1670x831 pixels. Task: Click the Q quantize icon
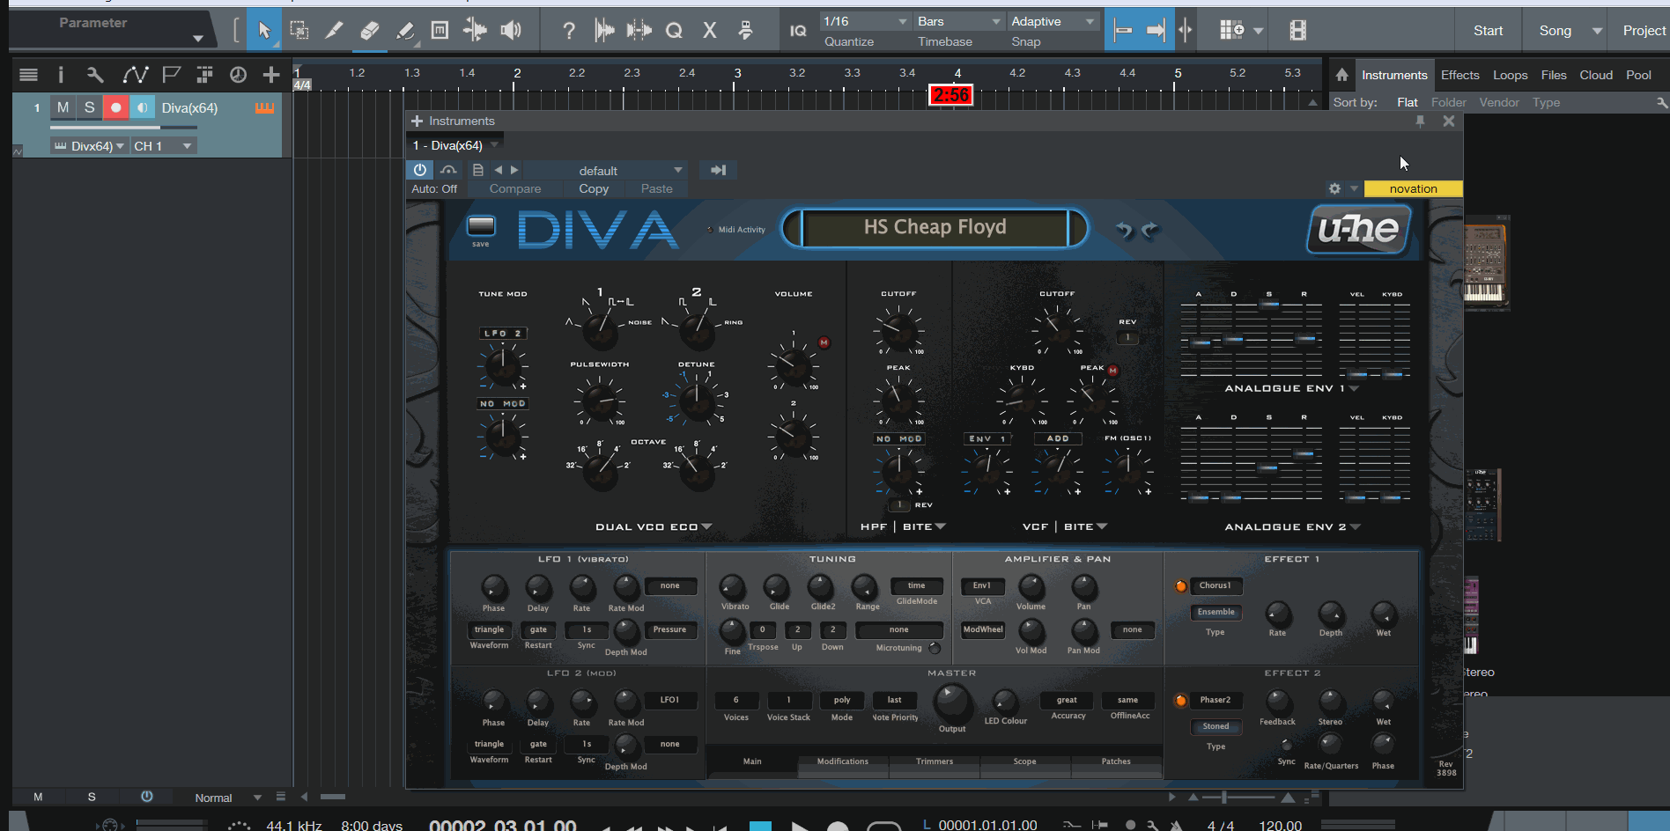click(x=674, y=31)
